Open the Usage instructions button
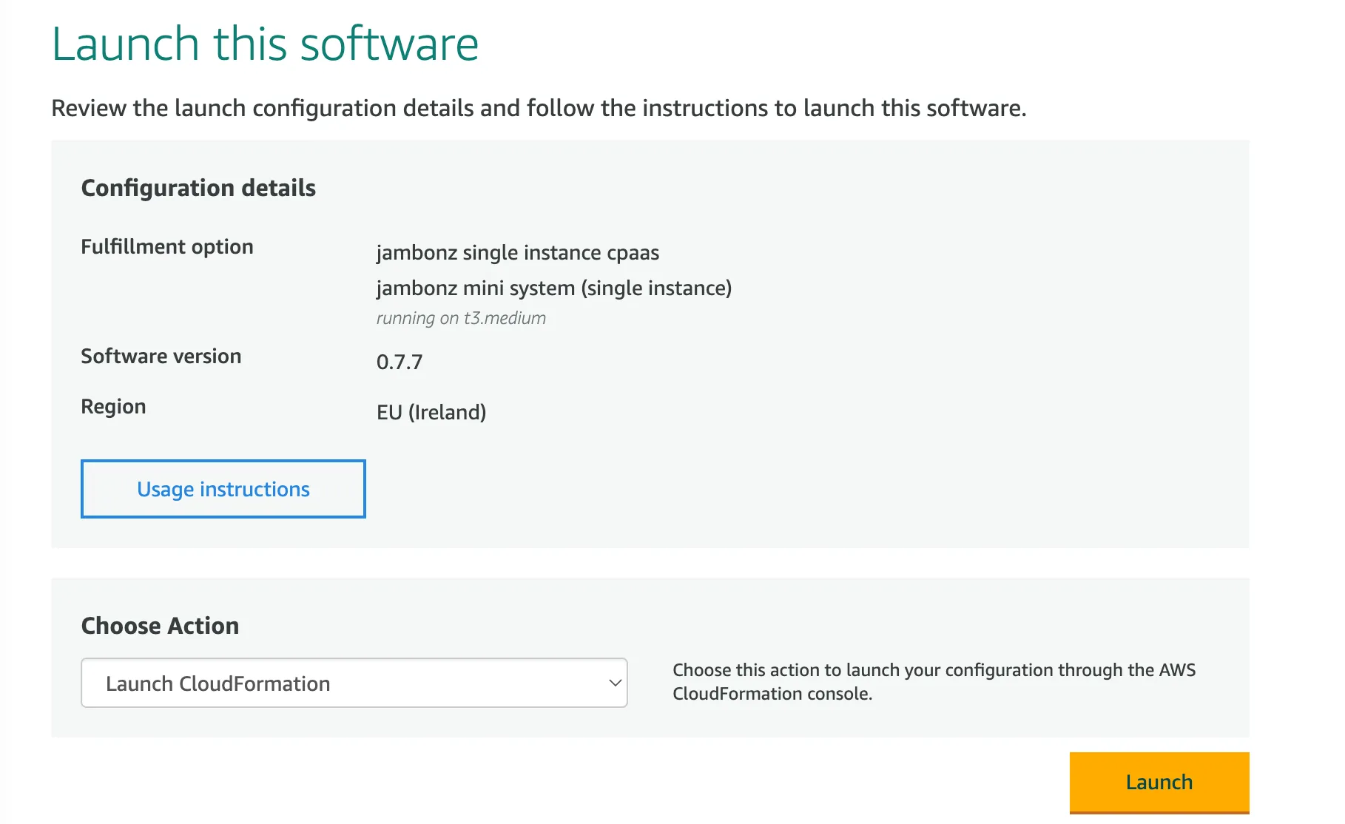 (223, 489)
